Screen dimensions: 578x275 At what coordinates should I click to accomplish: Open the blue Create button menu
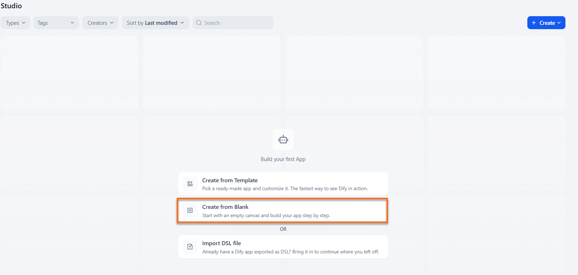pos(546,23)
